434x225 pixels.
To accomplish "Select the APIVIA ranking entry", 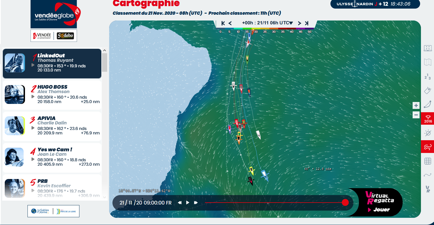I will 52,126.
